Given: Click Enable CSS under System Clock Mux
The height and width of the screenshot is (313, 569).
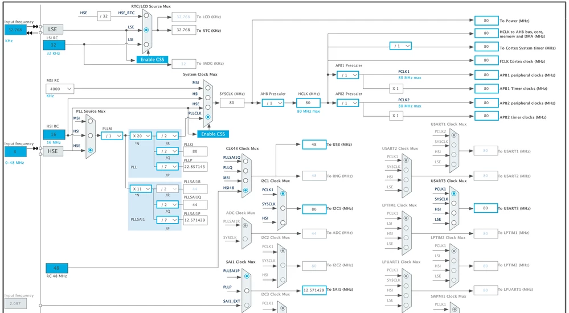Looking at the screenshot, I should [213, 134].
